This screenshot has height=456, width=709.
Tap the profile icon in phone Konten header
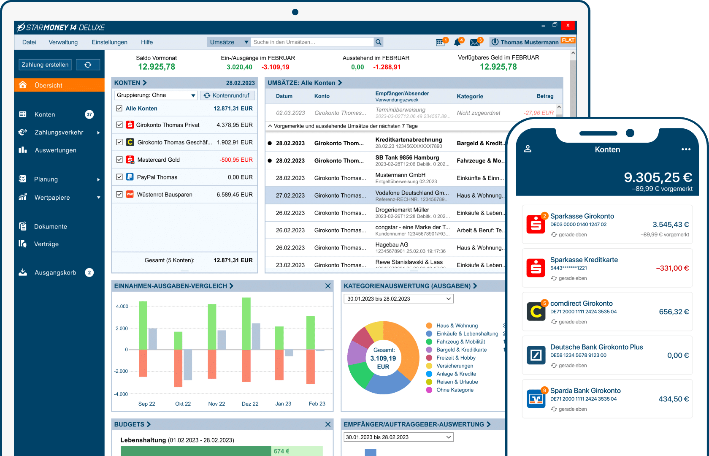(x=528, y=149)
